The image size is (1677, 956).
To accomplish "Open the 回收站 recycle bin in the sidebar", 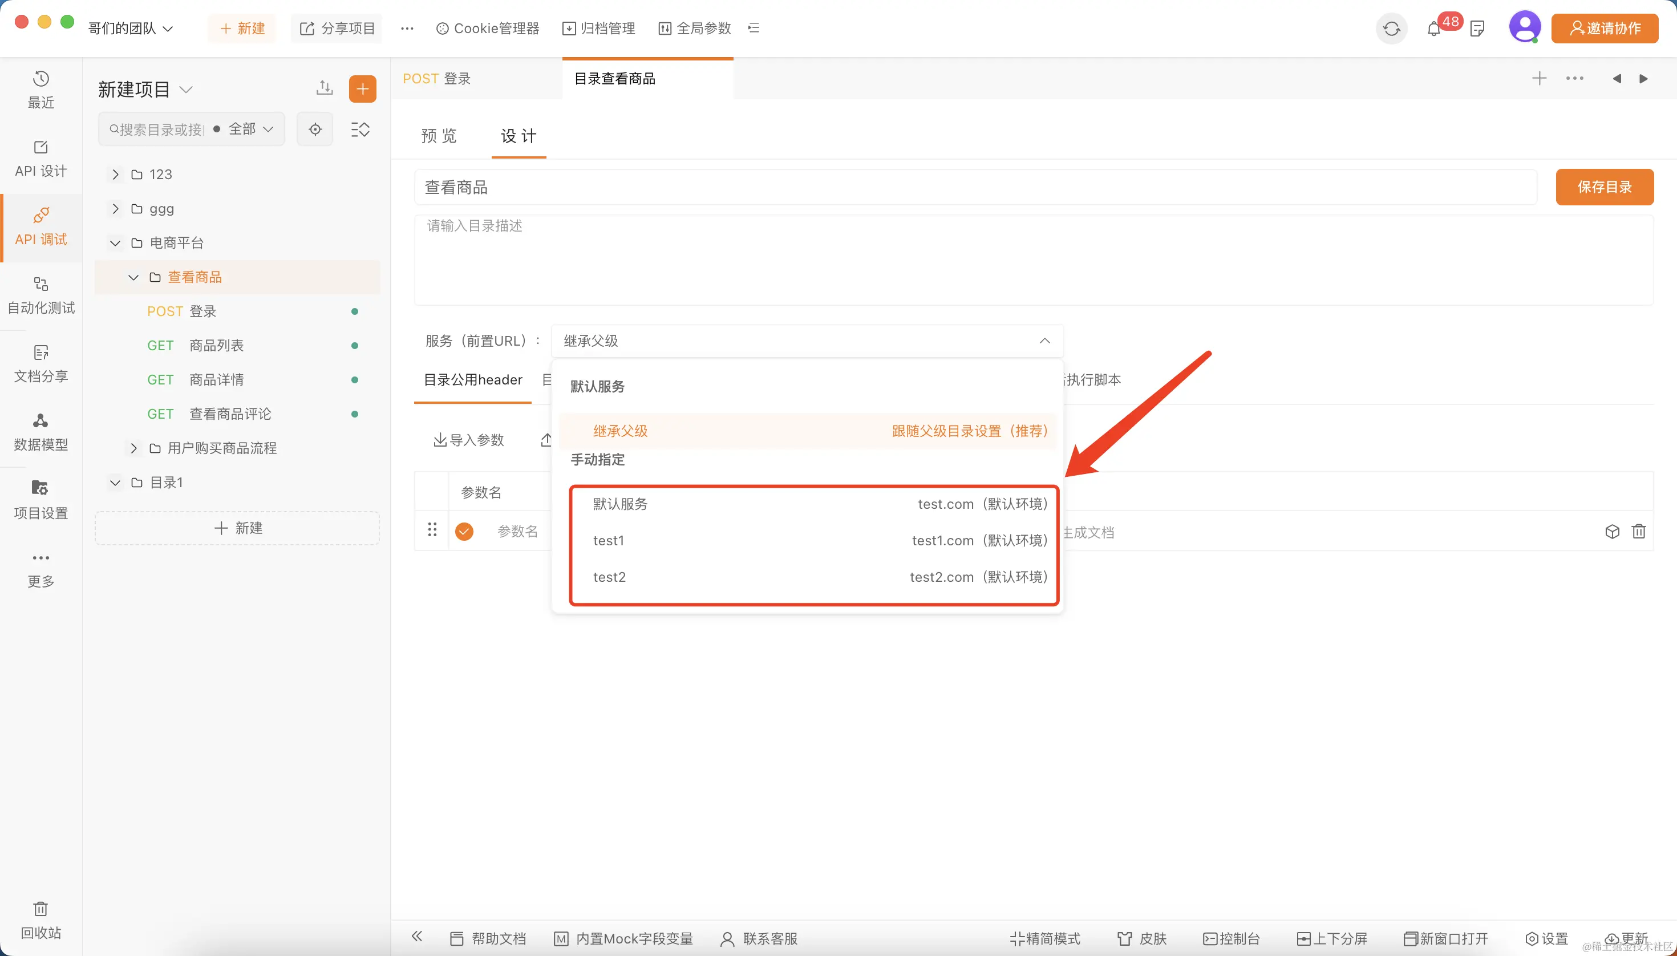I will coord(40,919).
